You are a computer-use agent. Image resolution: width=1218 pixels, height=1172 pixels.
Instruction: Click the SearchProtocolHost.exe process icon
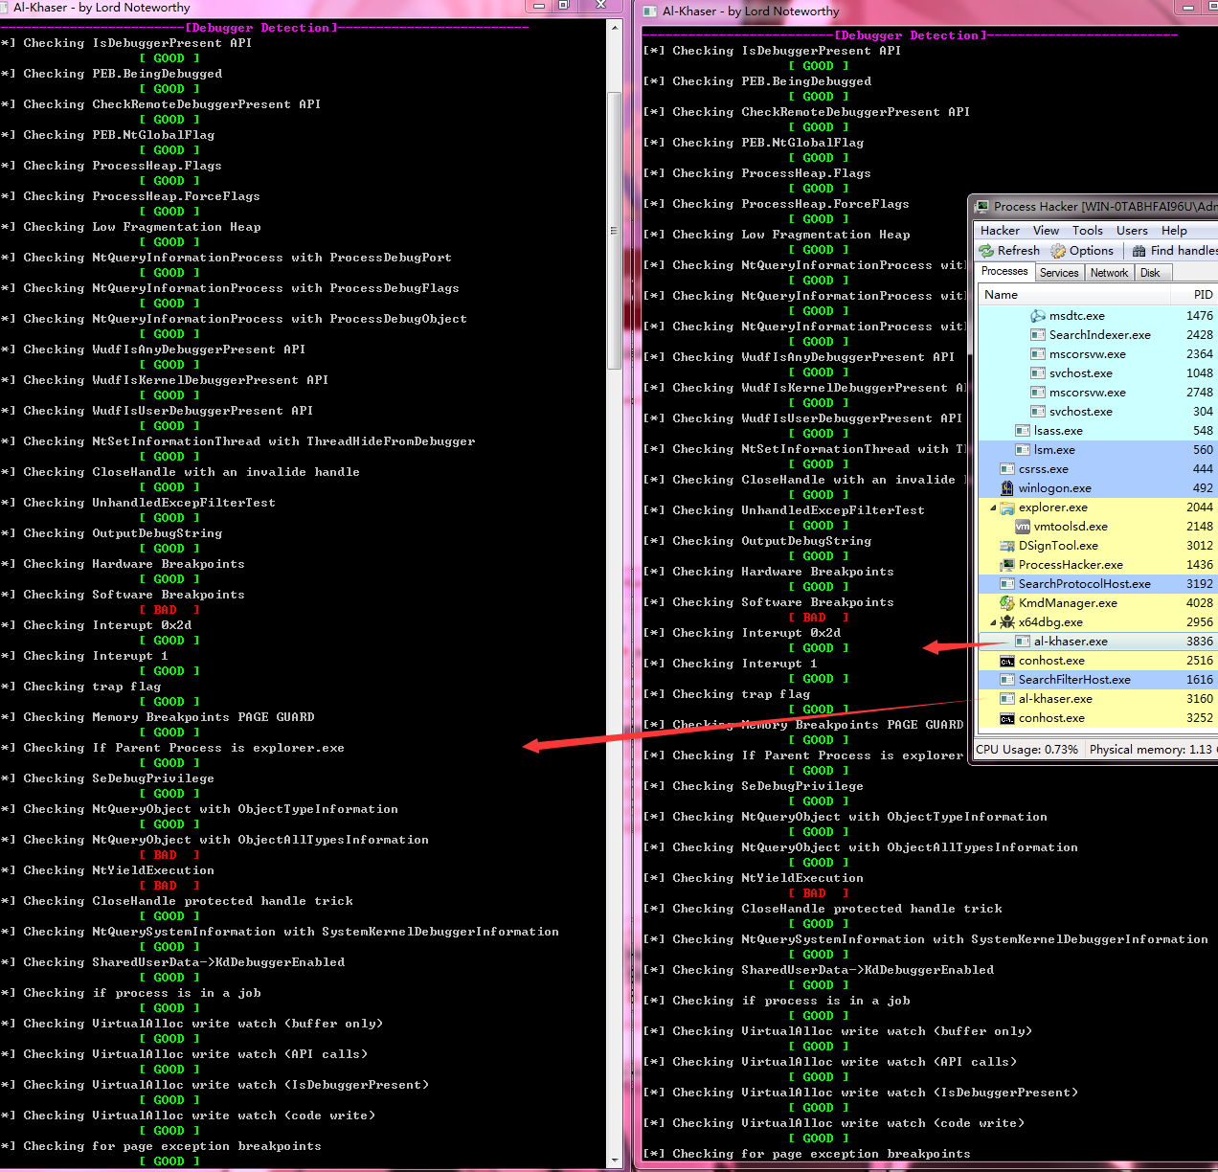pyautogui.click(x=1007, y=584)
